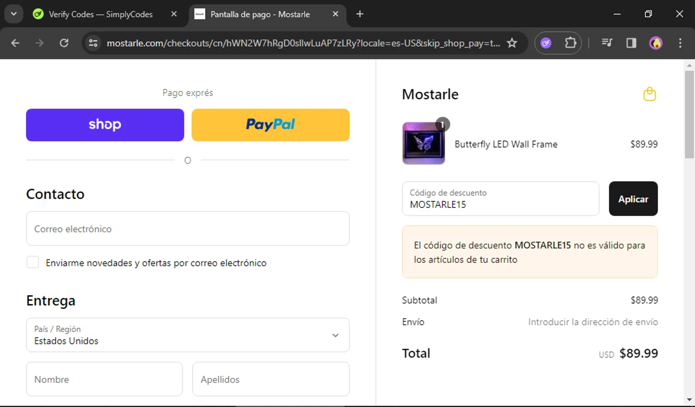
Task: Toggle the browser side panel
Action: 631,43
